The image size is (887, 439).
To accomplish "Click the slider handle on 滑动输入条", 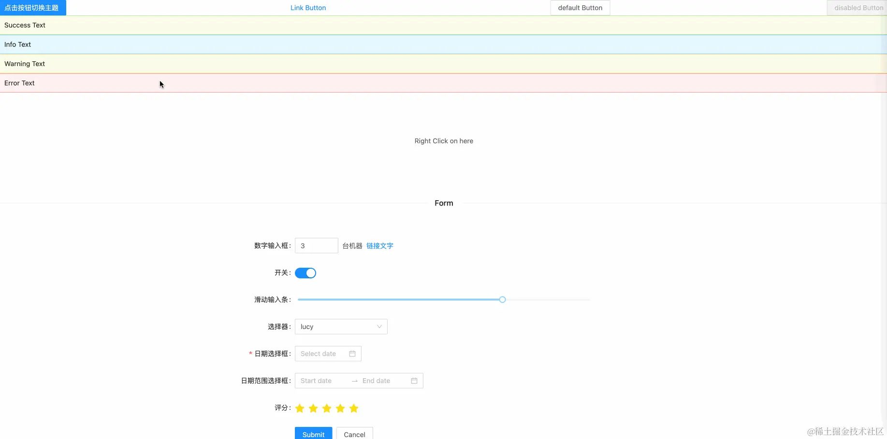I will [x=502, y=299].
